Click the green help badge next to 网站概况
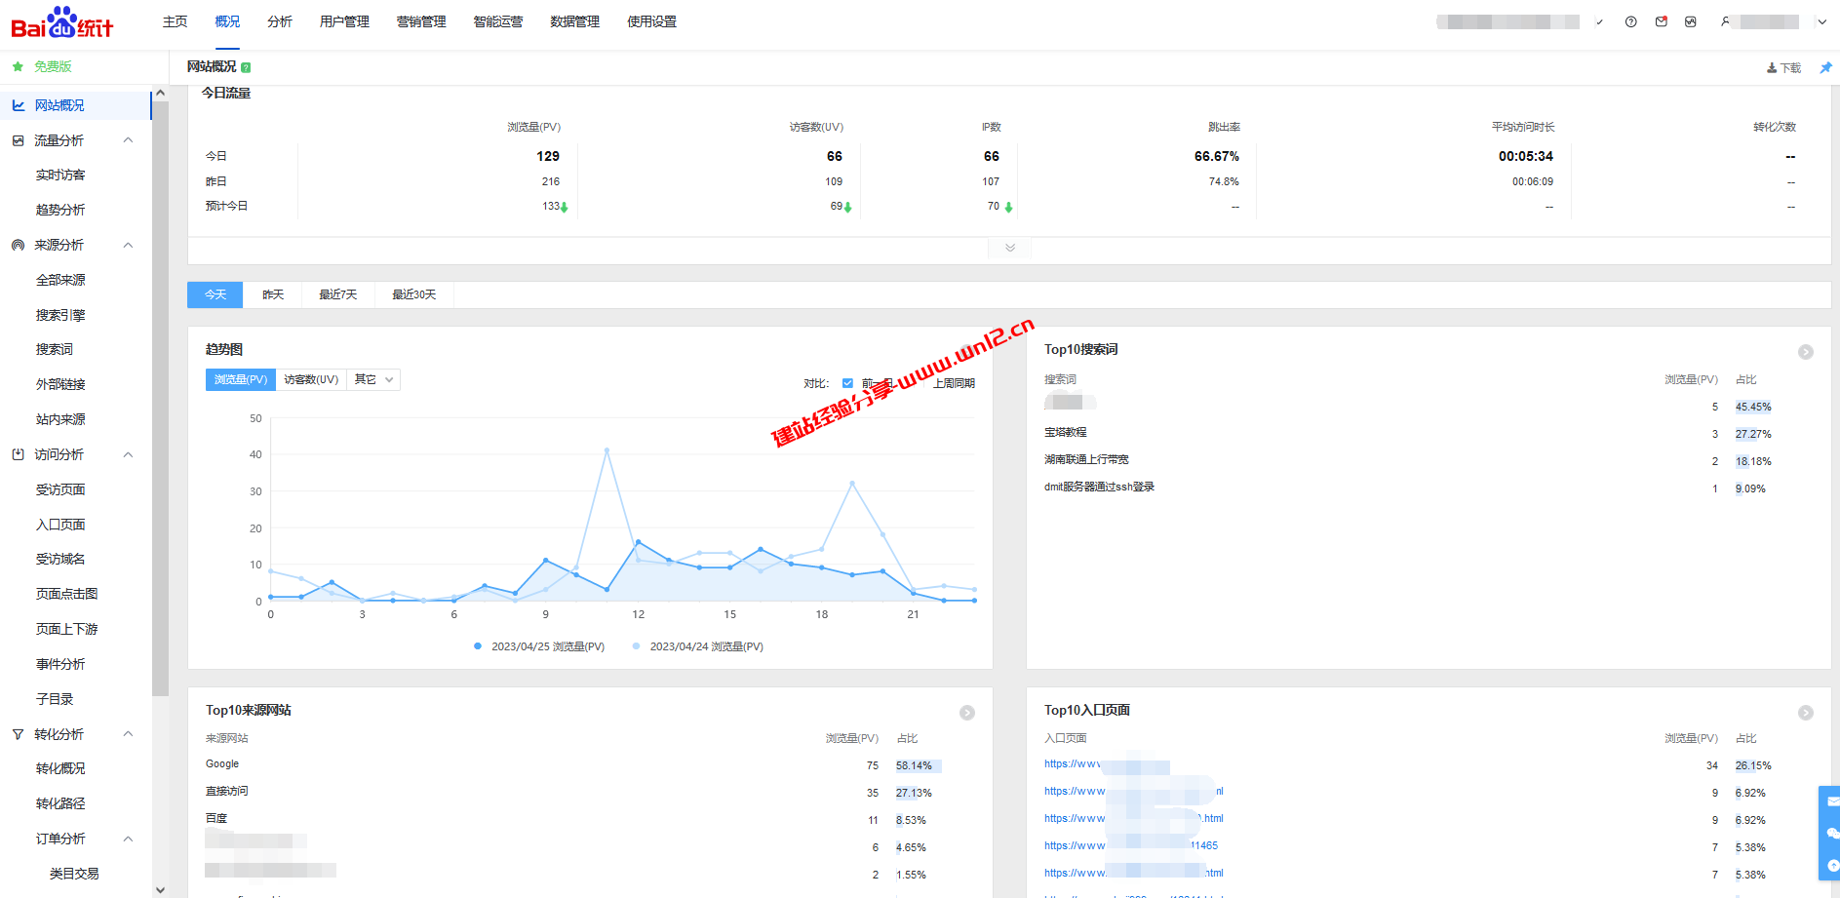The image size is (1840, 898). point(246,67)
